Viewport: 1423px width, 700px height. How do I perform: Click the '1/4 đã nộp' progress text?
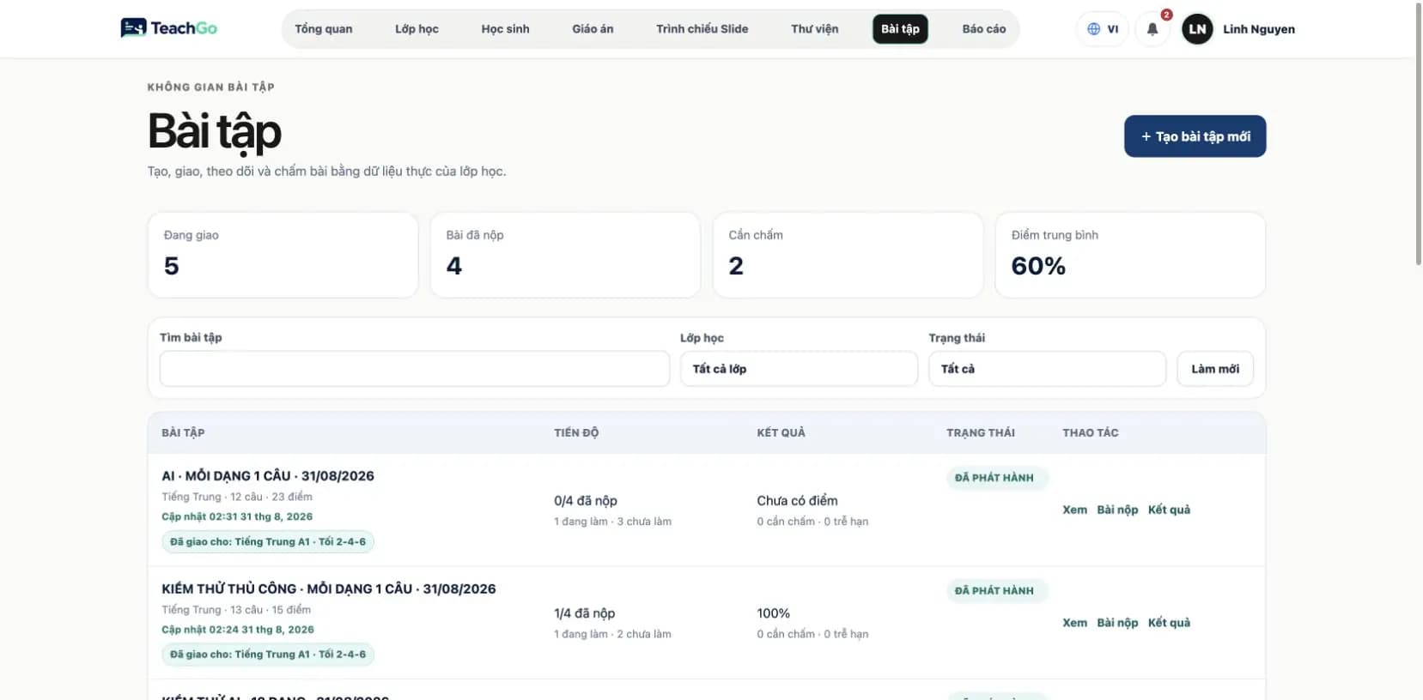(x=584, y=613)
